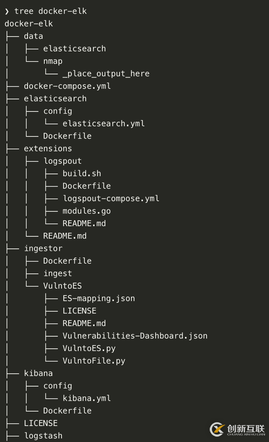Image resolution: width=269 pixels, height=442 pixels.
Task: Click the docker-compose.yml file entry
Action: point(67,86)
